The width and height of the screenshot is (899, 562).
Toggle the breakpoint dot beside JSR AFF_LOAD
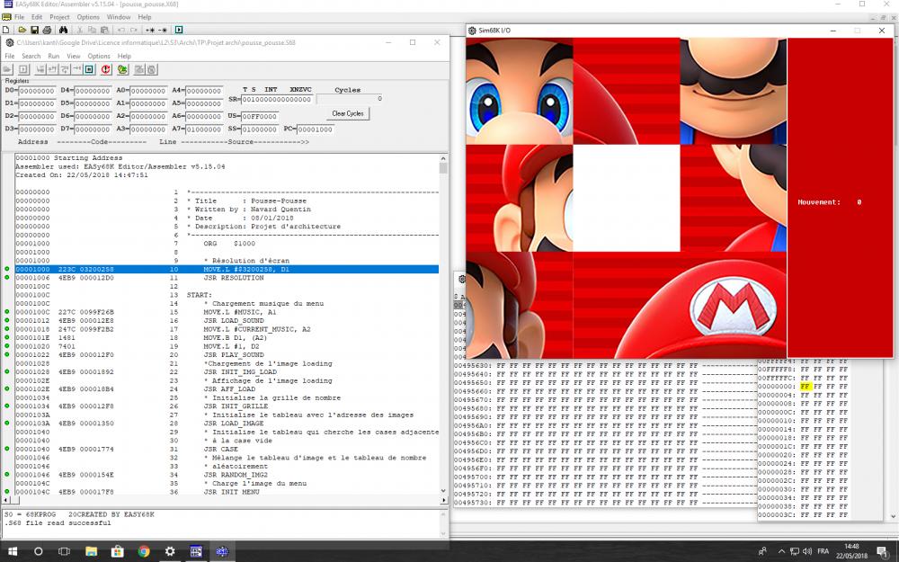[7, 388]
